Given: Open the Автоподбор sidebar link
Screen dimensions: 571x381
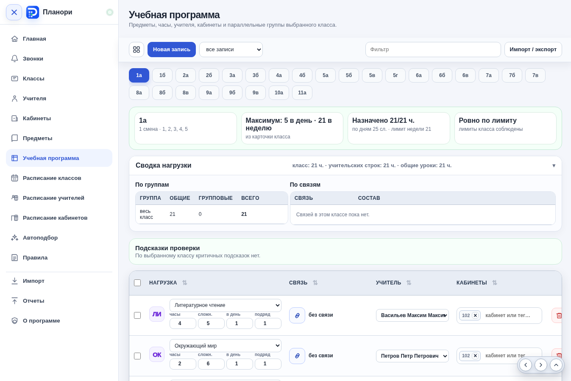Looking at the screenshot, I should pos(59,237).
